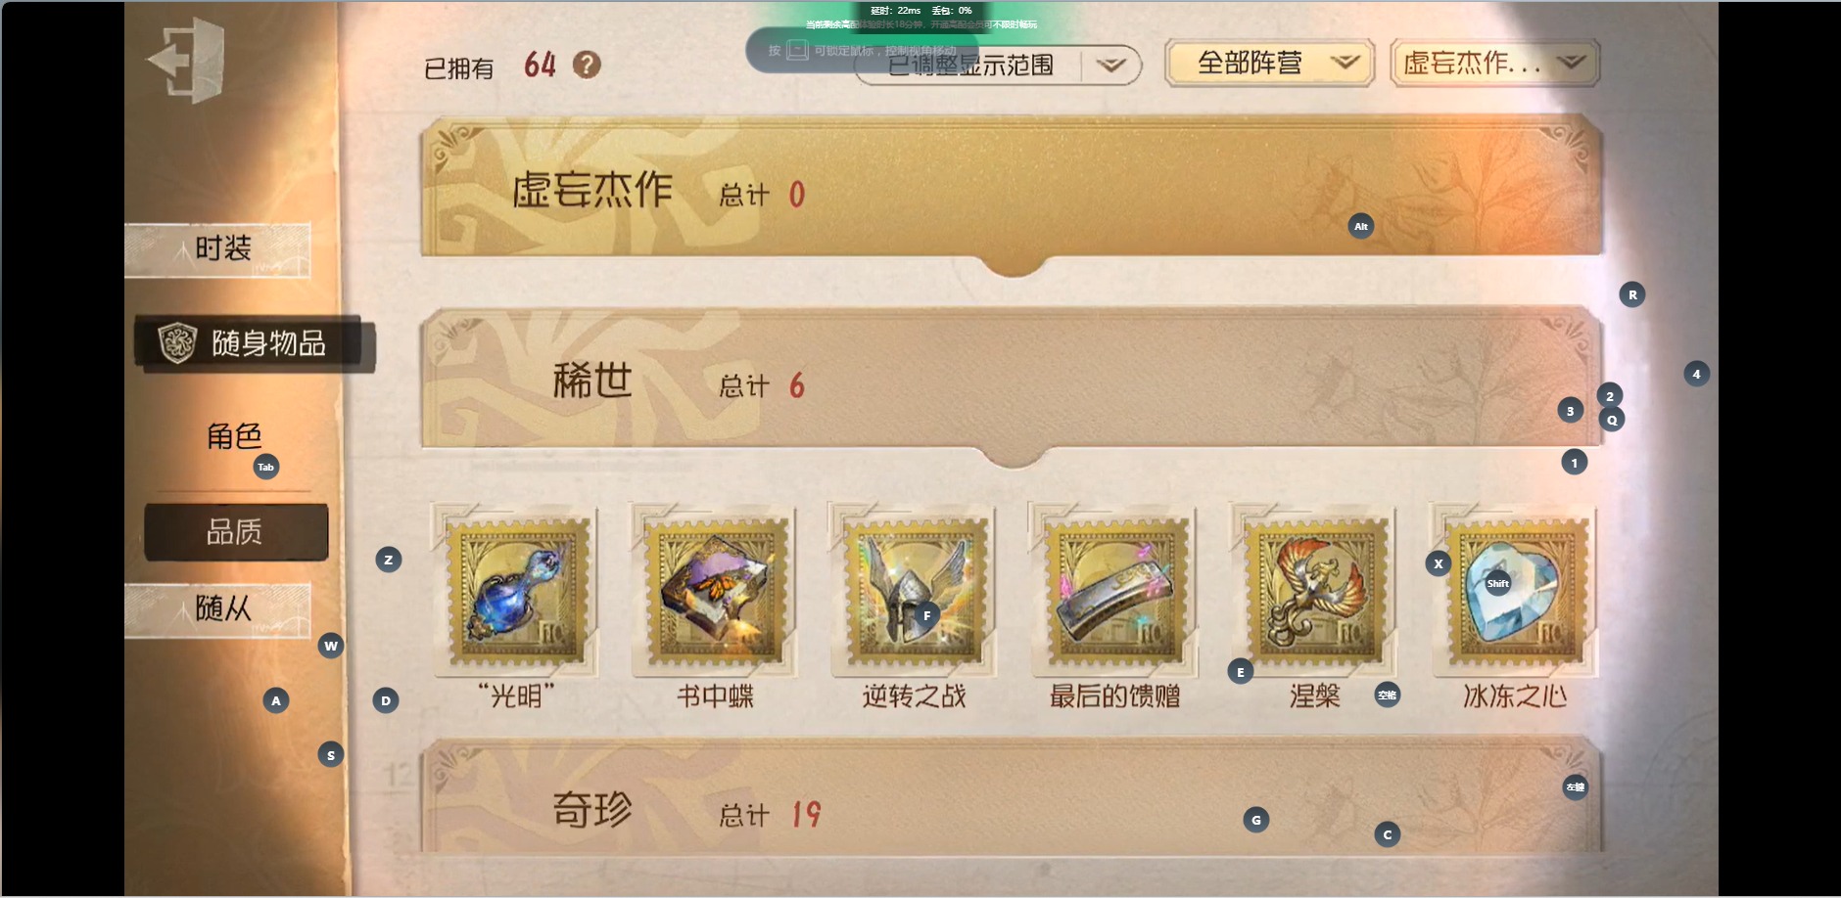Choose the 冰冻之心 crystal heart stamp
This screenshot has height=898, width=1841.
click(x=1515, y=591)
